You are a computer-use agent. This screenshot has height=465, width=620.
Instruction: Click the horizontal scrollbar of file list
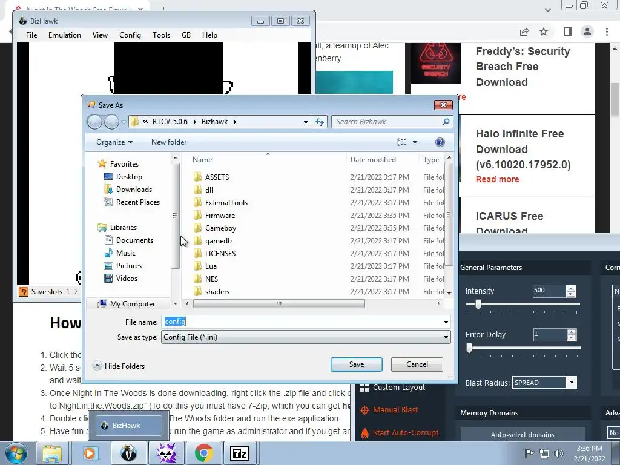pyautogui.click(x=279, y=304)
